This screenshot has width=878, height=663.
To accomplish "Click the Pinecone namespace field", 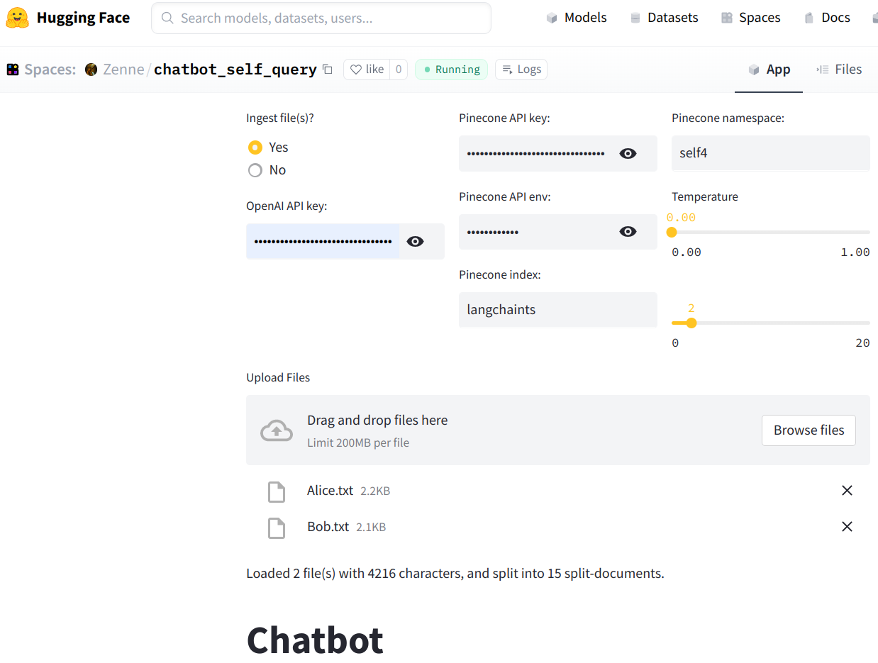I will pyautogui.click(x=770, y=153).
